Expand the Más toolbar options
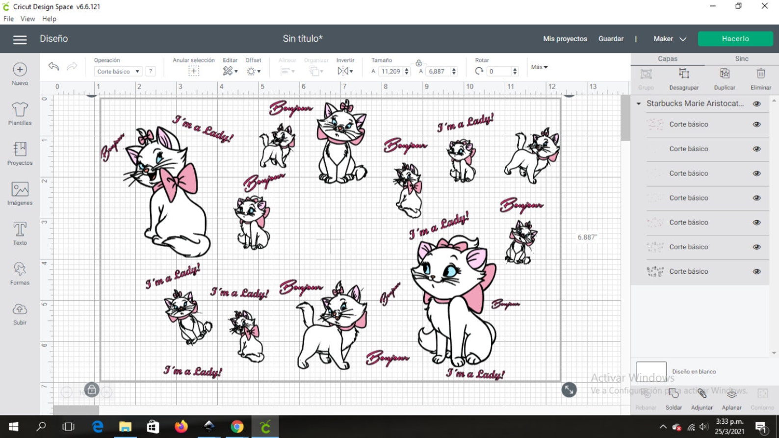The height and width of the screenshot is (438, 779). (539, 67)
